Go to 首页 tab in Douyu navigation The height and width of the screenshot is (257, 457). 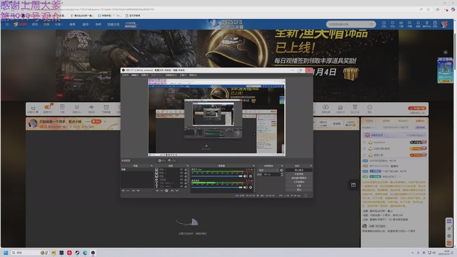pos(35,24)
